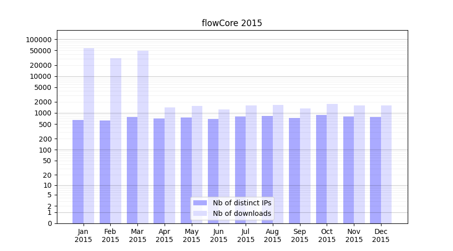The height and width of the screenshot is (251, 453).
Task: Select the Jan 2015 distinct IPs bar
Action: pos(78,172)
